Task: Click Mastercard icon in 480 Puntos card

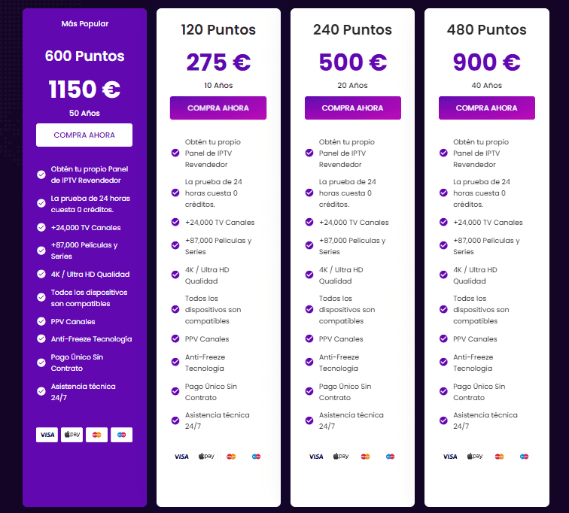Action: click(500, 457)
